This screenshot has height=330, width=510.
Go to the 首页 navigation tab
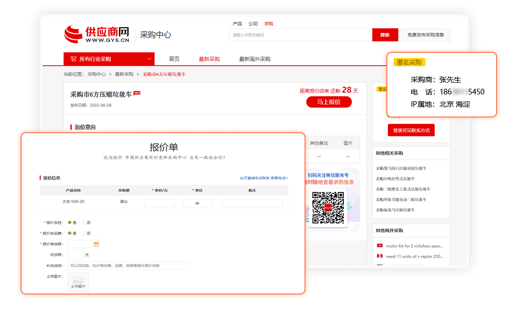tap(174, 59)
